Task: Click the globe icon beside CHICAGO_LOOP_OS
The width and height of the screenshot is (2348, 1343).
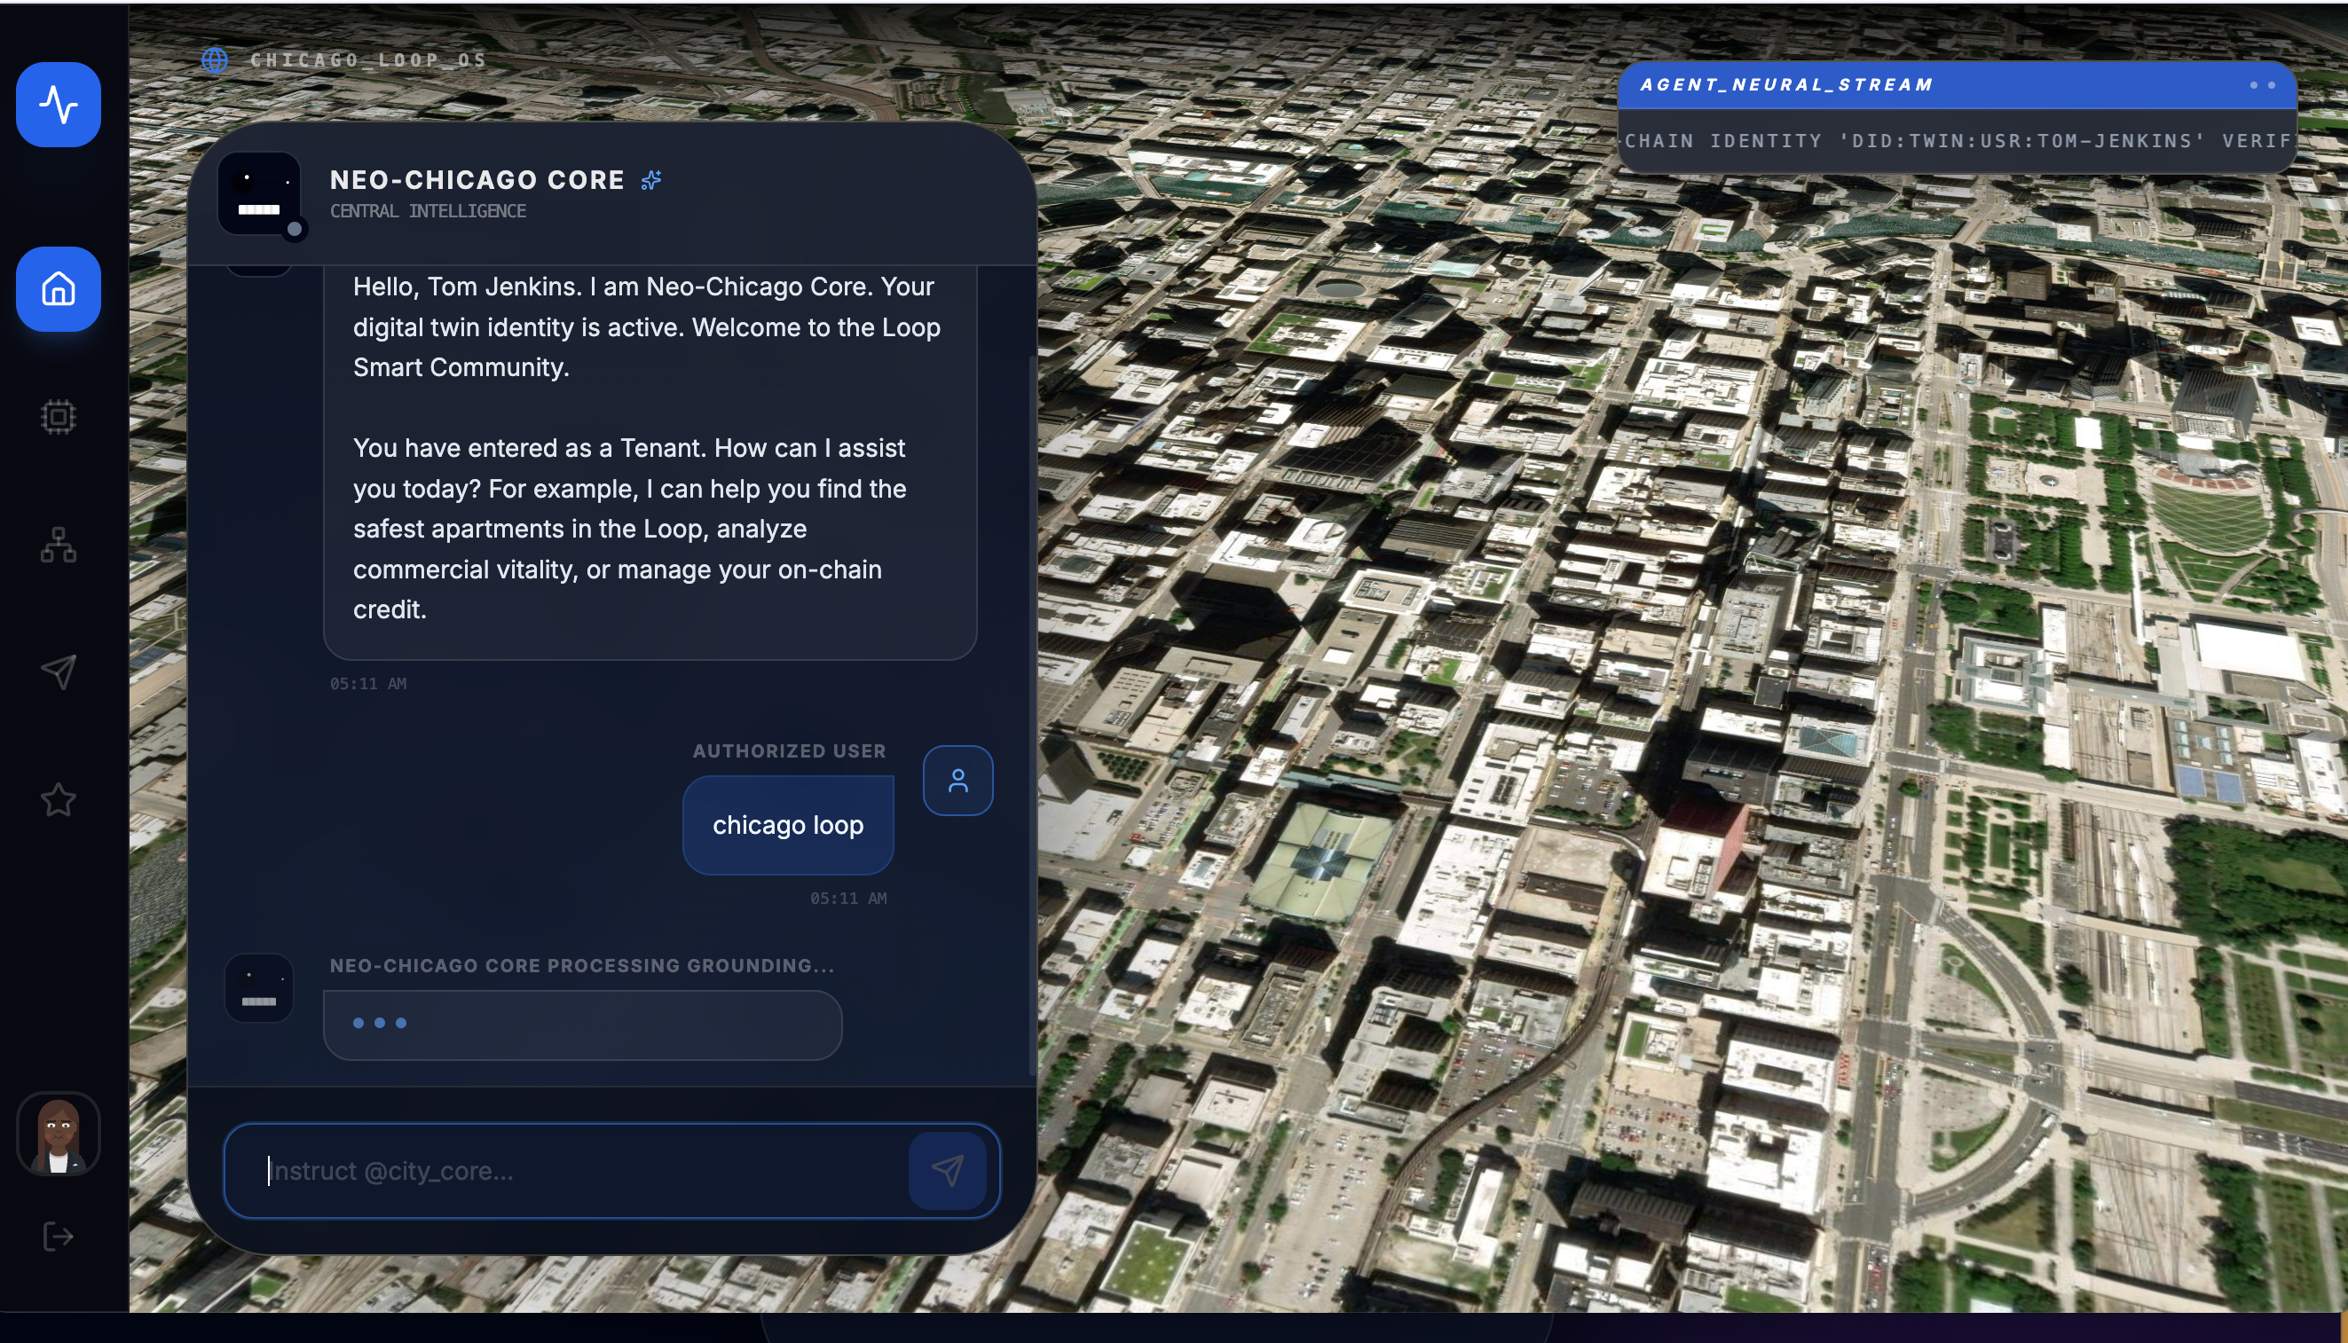Action: click(215, 60)
